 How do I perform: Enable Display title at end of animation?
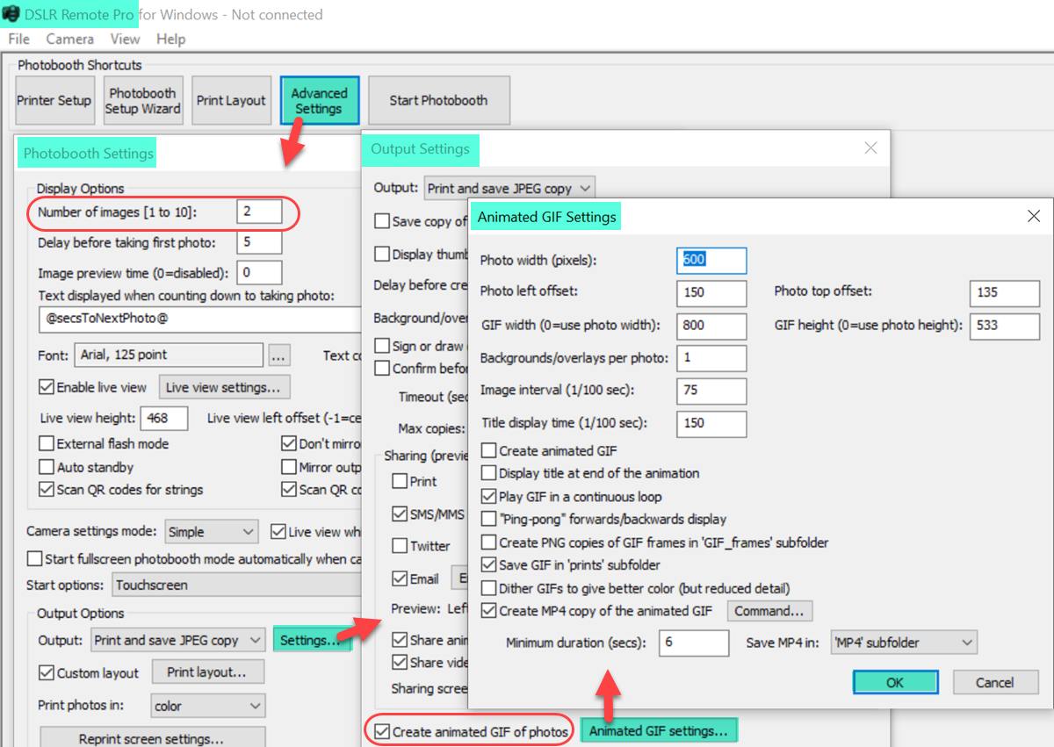tap(489, 473)
